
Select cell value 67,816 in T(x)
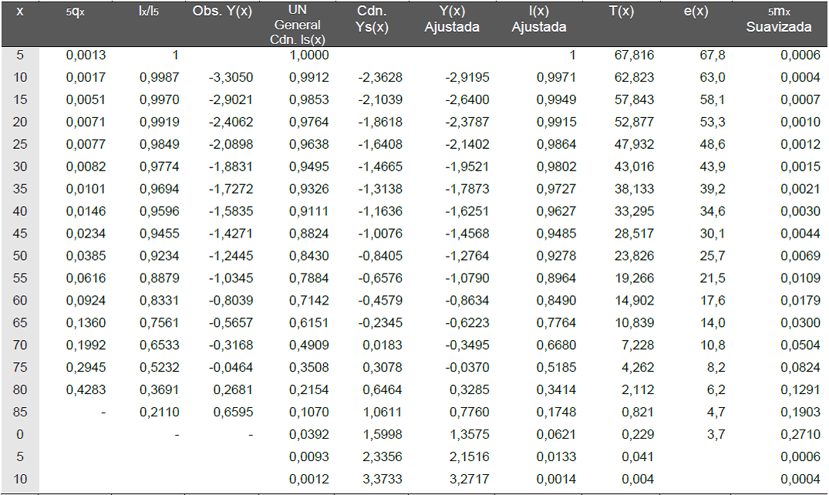click(634, 55)
